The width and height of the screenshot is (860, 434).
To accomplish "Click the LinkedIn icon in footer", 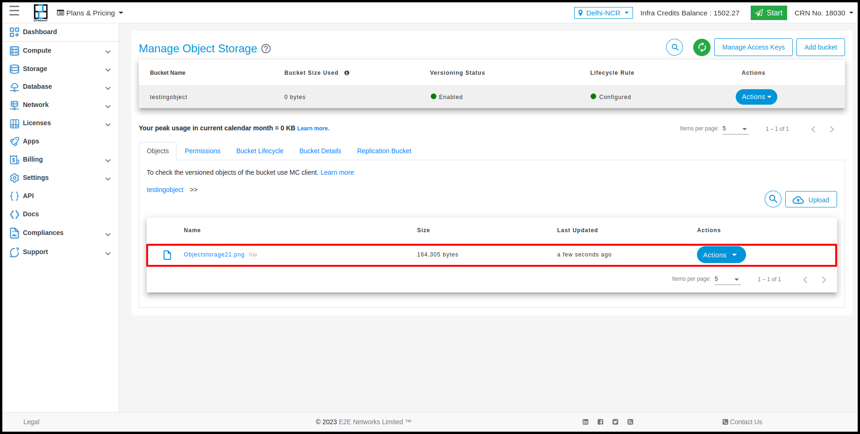I will (585, 422).
